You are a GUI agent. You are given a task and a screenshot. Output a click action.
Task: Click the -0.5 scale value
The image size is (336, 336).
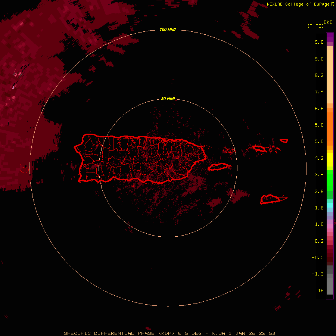(318, 257)
